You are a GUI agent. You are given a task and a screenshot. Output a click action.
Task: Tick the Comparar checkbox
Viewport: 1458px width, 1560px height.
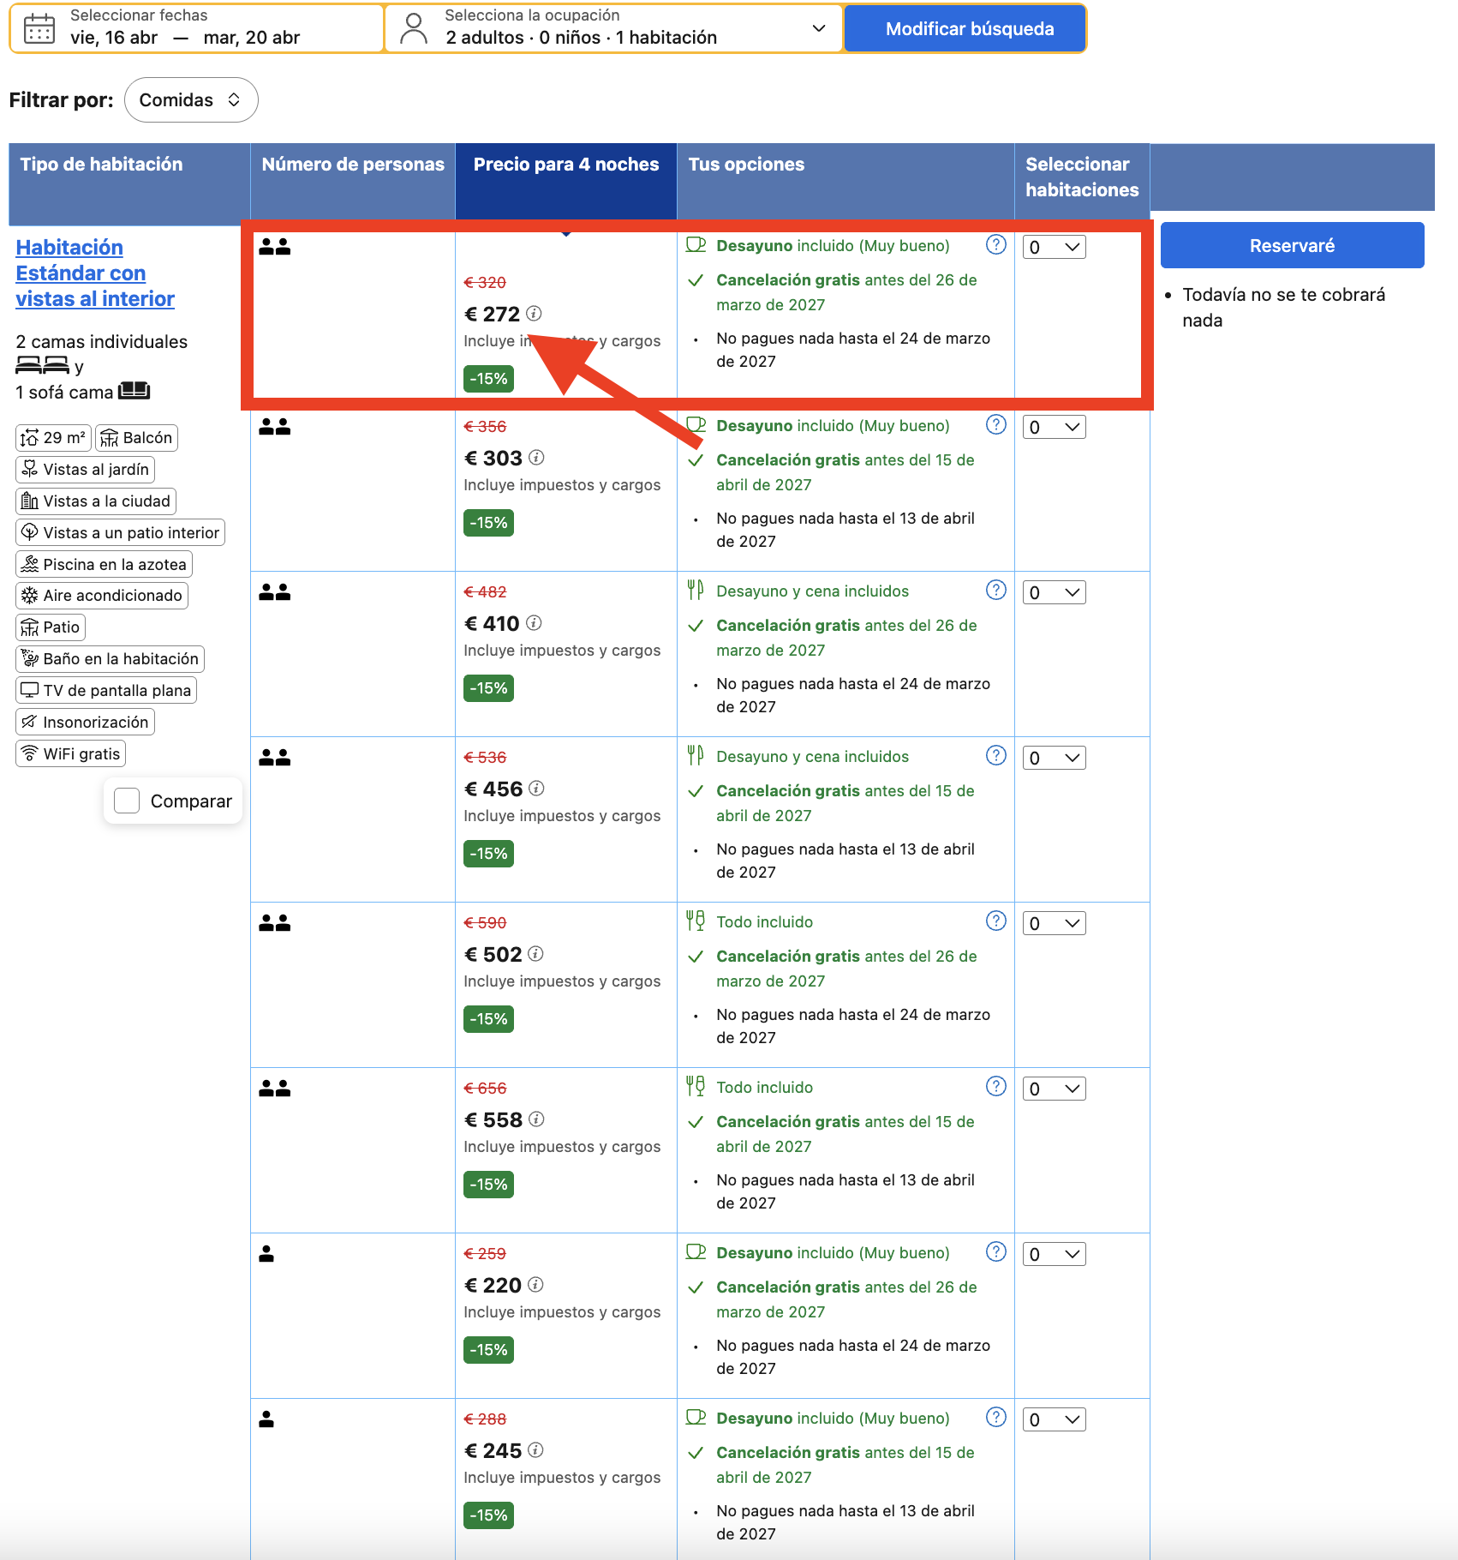tap(127, 801)
